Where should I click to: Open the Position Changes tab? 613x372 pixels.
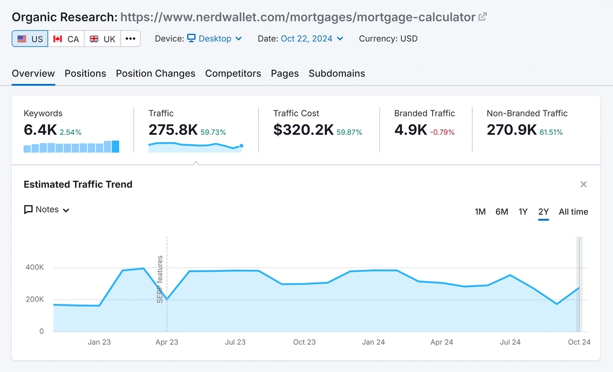coord(155,73)
